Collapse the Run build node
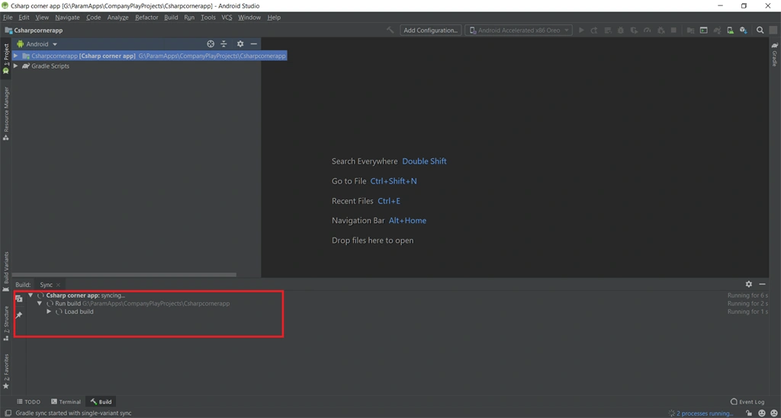781x418 pixels. [40, 303]
